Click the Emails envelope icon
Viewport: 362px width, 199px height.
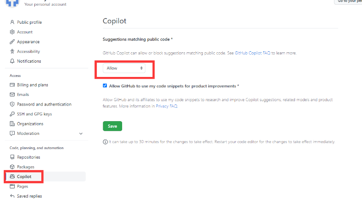click(12, 95)
